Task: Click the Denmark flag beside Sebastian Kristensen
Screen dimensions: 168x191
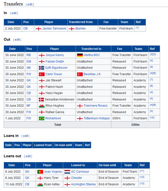Action: 41,99
